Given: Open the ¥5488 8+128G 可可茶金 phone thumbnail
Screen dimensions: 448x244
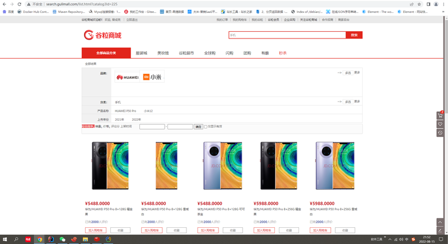Looking at the screenshot, I should (x=222, y=166).
